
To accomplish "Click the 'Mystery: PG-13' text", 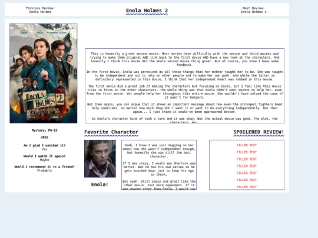I will click(44, 130).
